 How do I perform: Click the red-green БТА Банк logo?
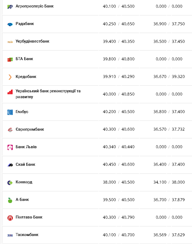(10, 59)
